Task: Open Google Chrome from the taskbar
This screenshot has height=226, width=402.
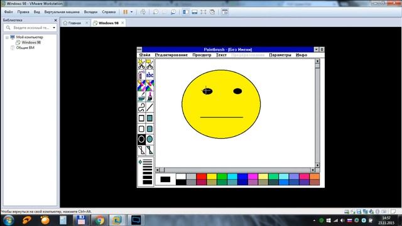Action: pyautogui.click(x=99, y=220)
